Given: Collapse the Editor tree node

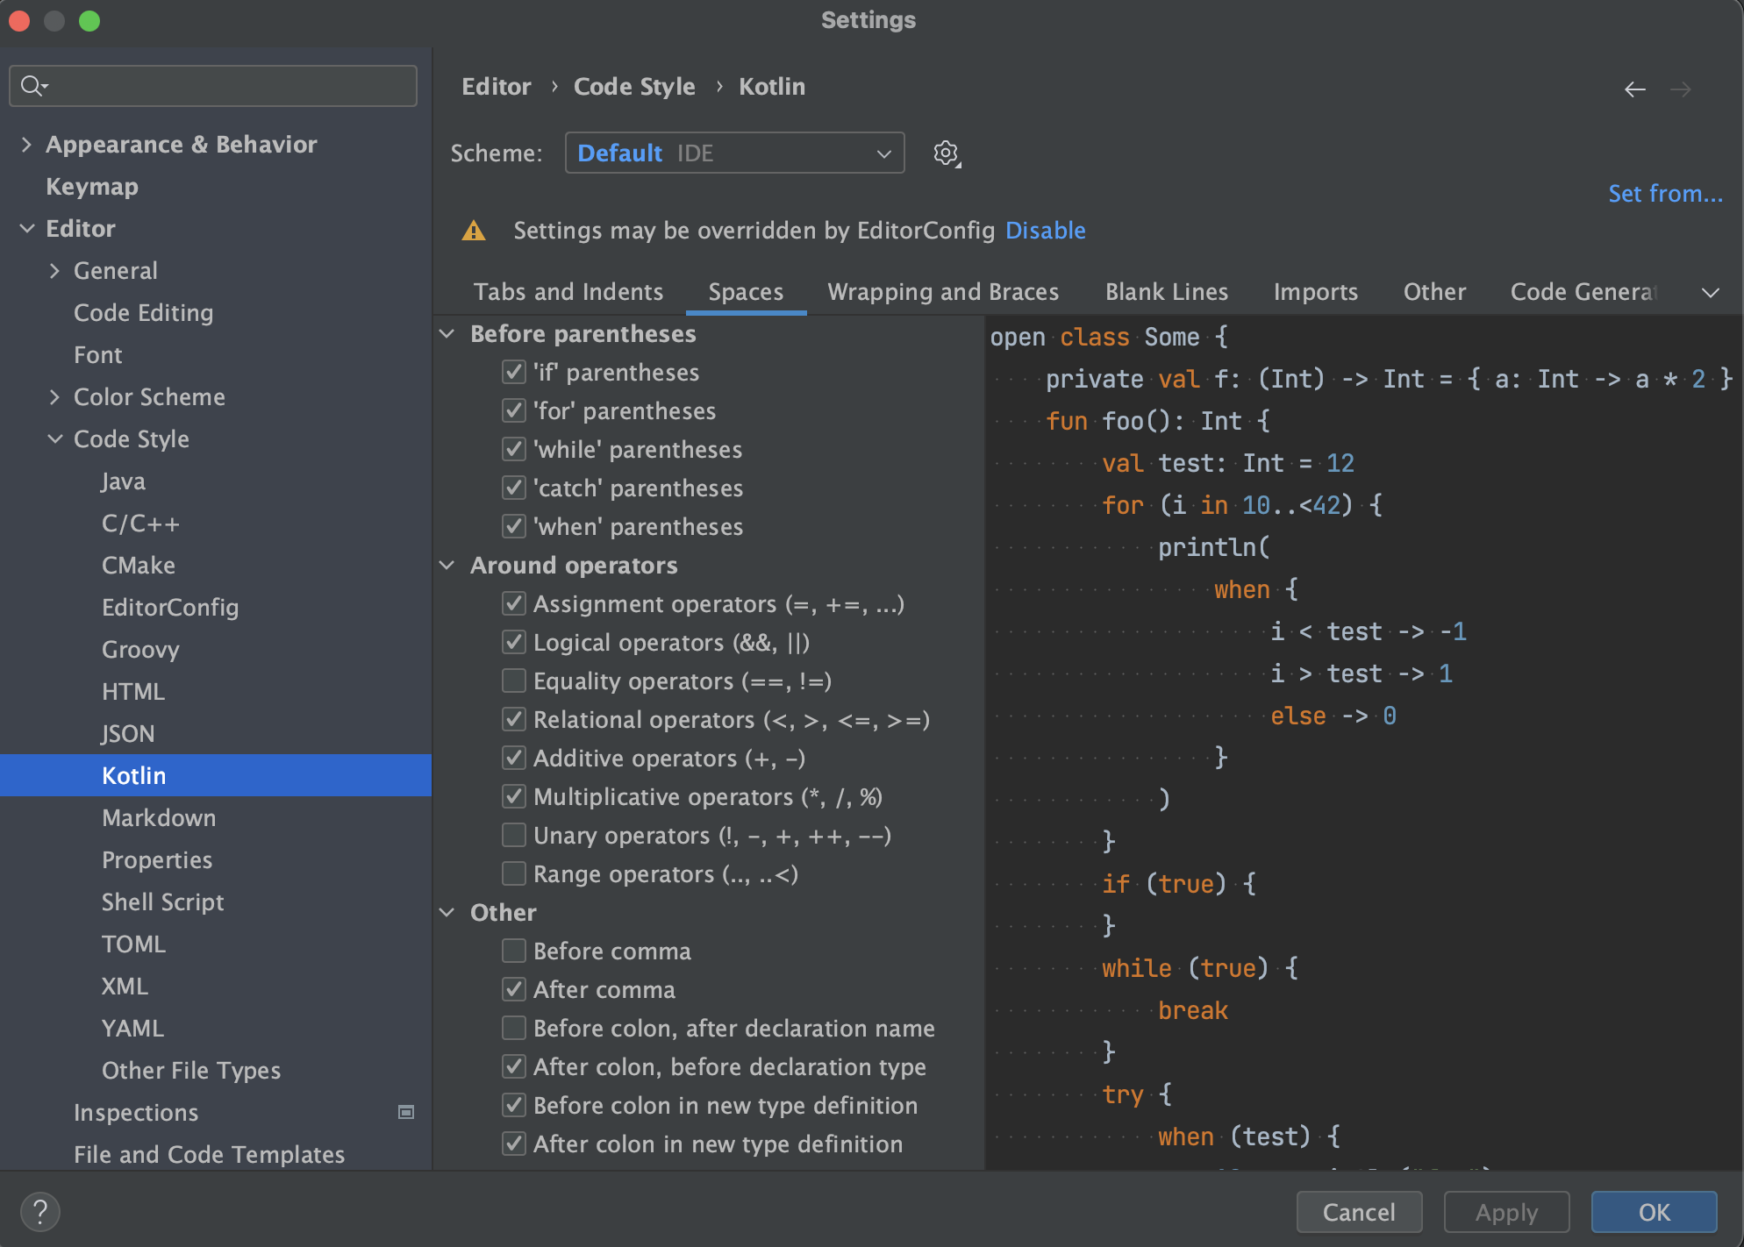Looking at the screenshot, I should pyautogui.click(x=27, y=229).
